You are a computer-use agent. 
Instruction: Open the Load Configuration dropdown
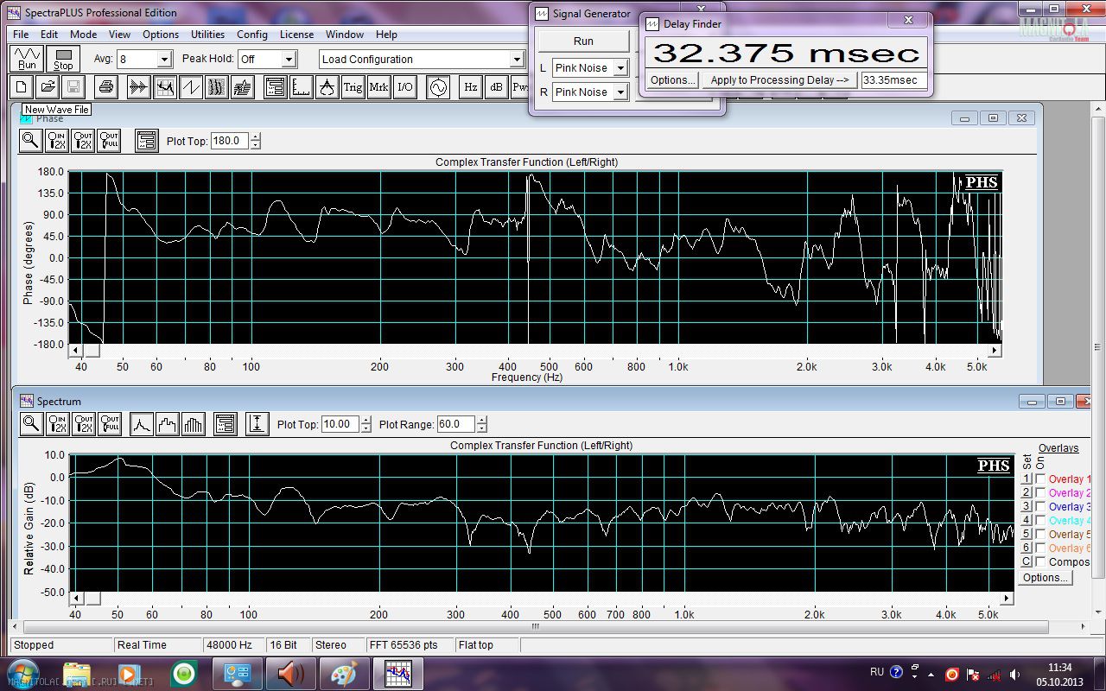[517, 60]
